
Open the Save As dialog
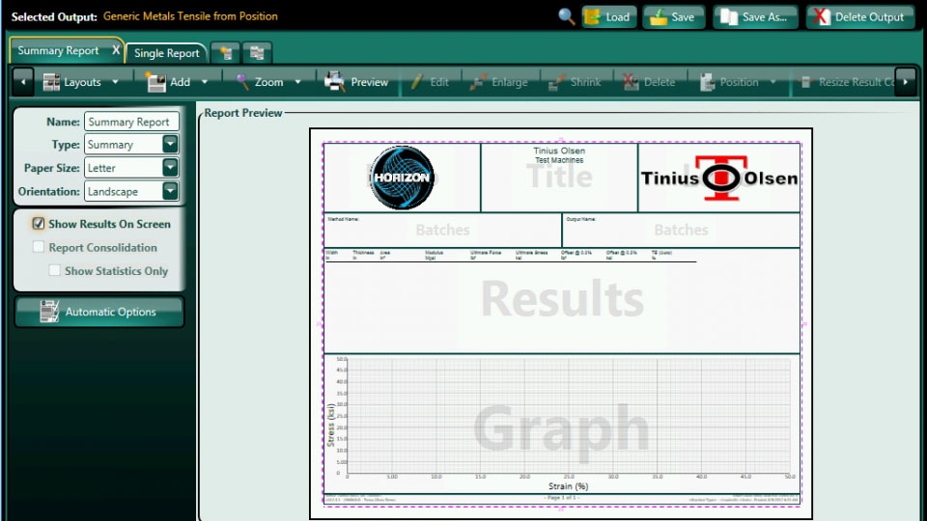[755, 17]
